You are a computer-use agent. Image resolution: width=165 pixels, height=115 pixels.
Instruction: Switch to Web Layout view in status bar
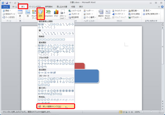click(x=126, y=112)
